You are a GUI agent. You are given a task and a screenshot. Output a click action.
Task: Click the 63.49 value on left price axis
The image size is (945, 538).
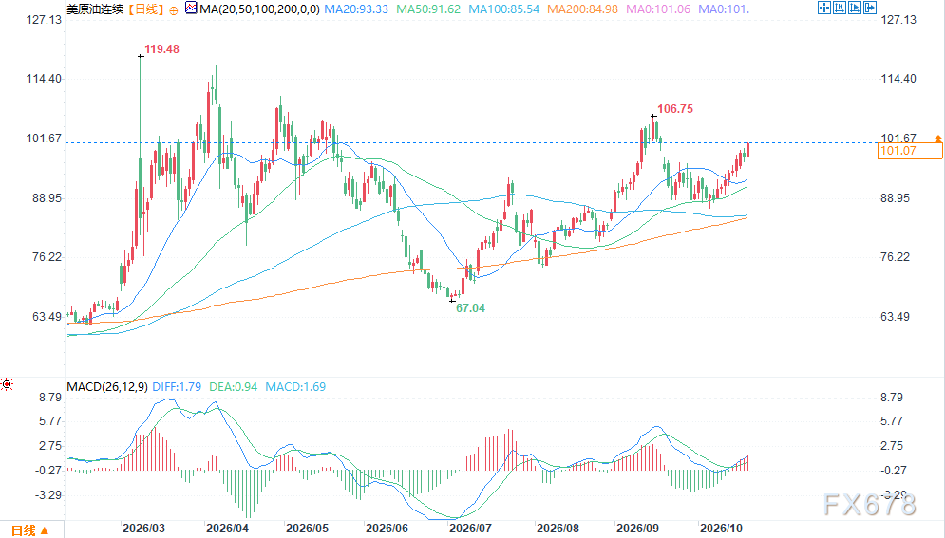47,317
